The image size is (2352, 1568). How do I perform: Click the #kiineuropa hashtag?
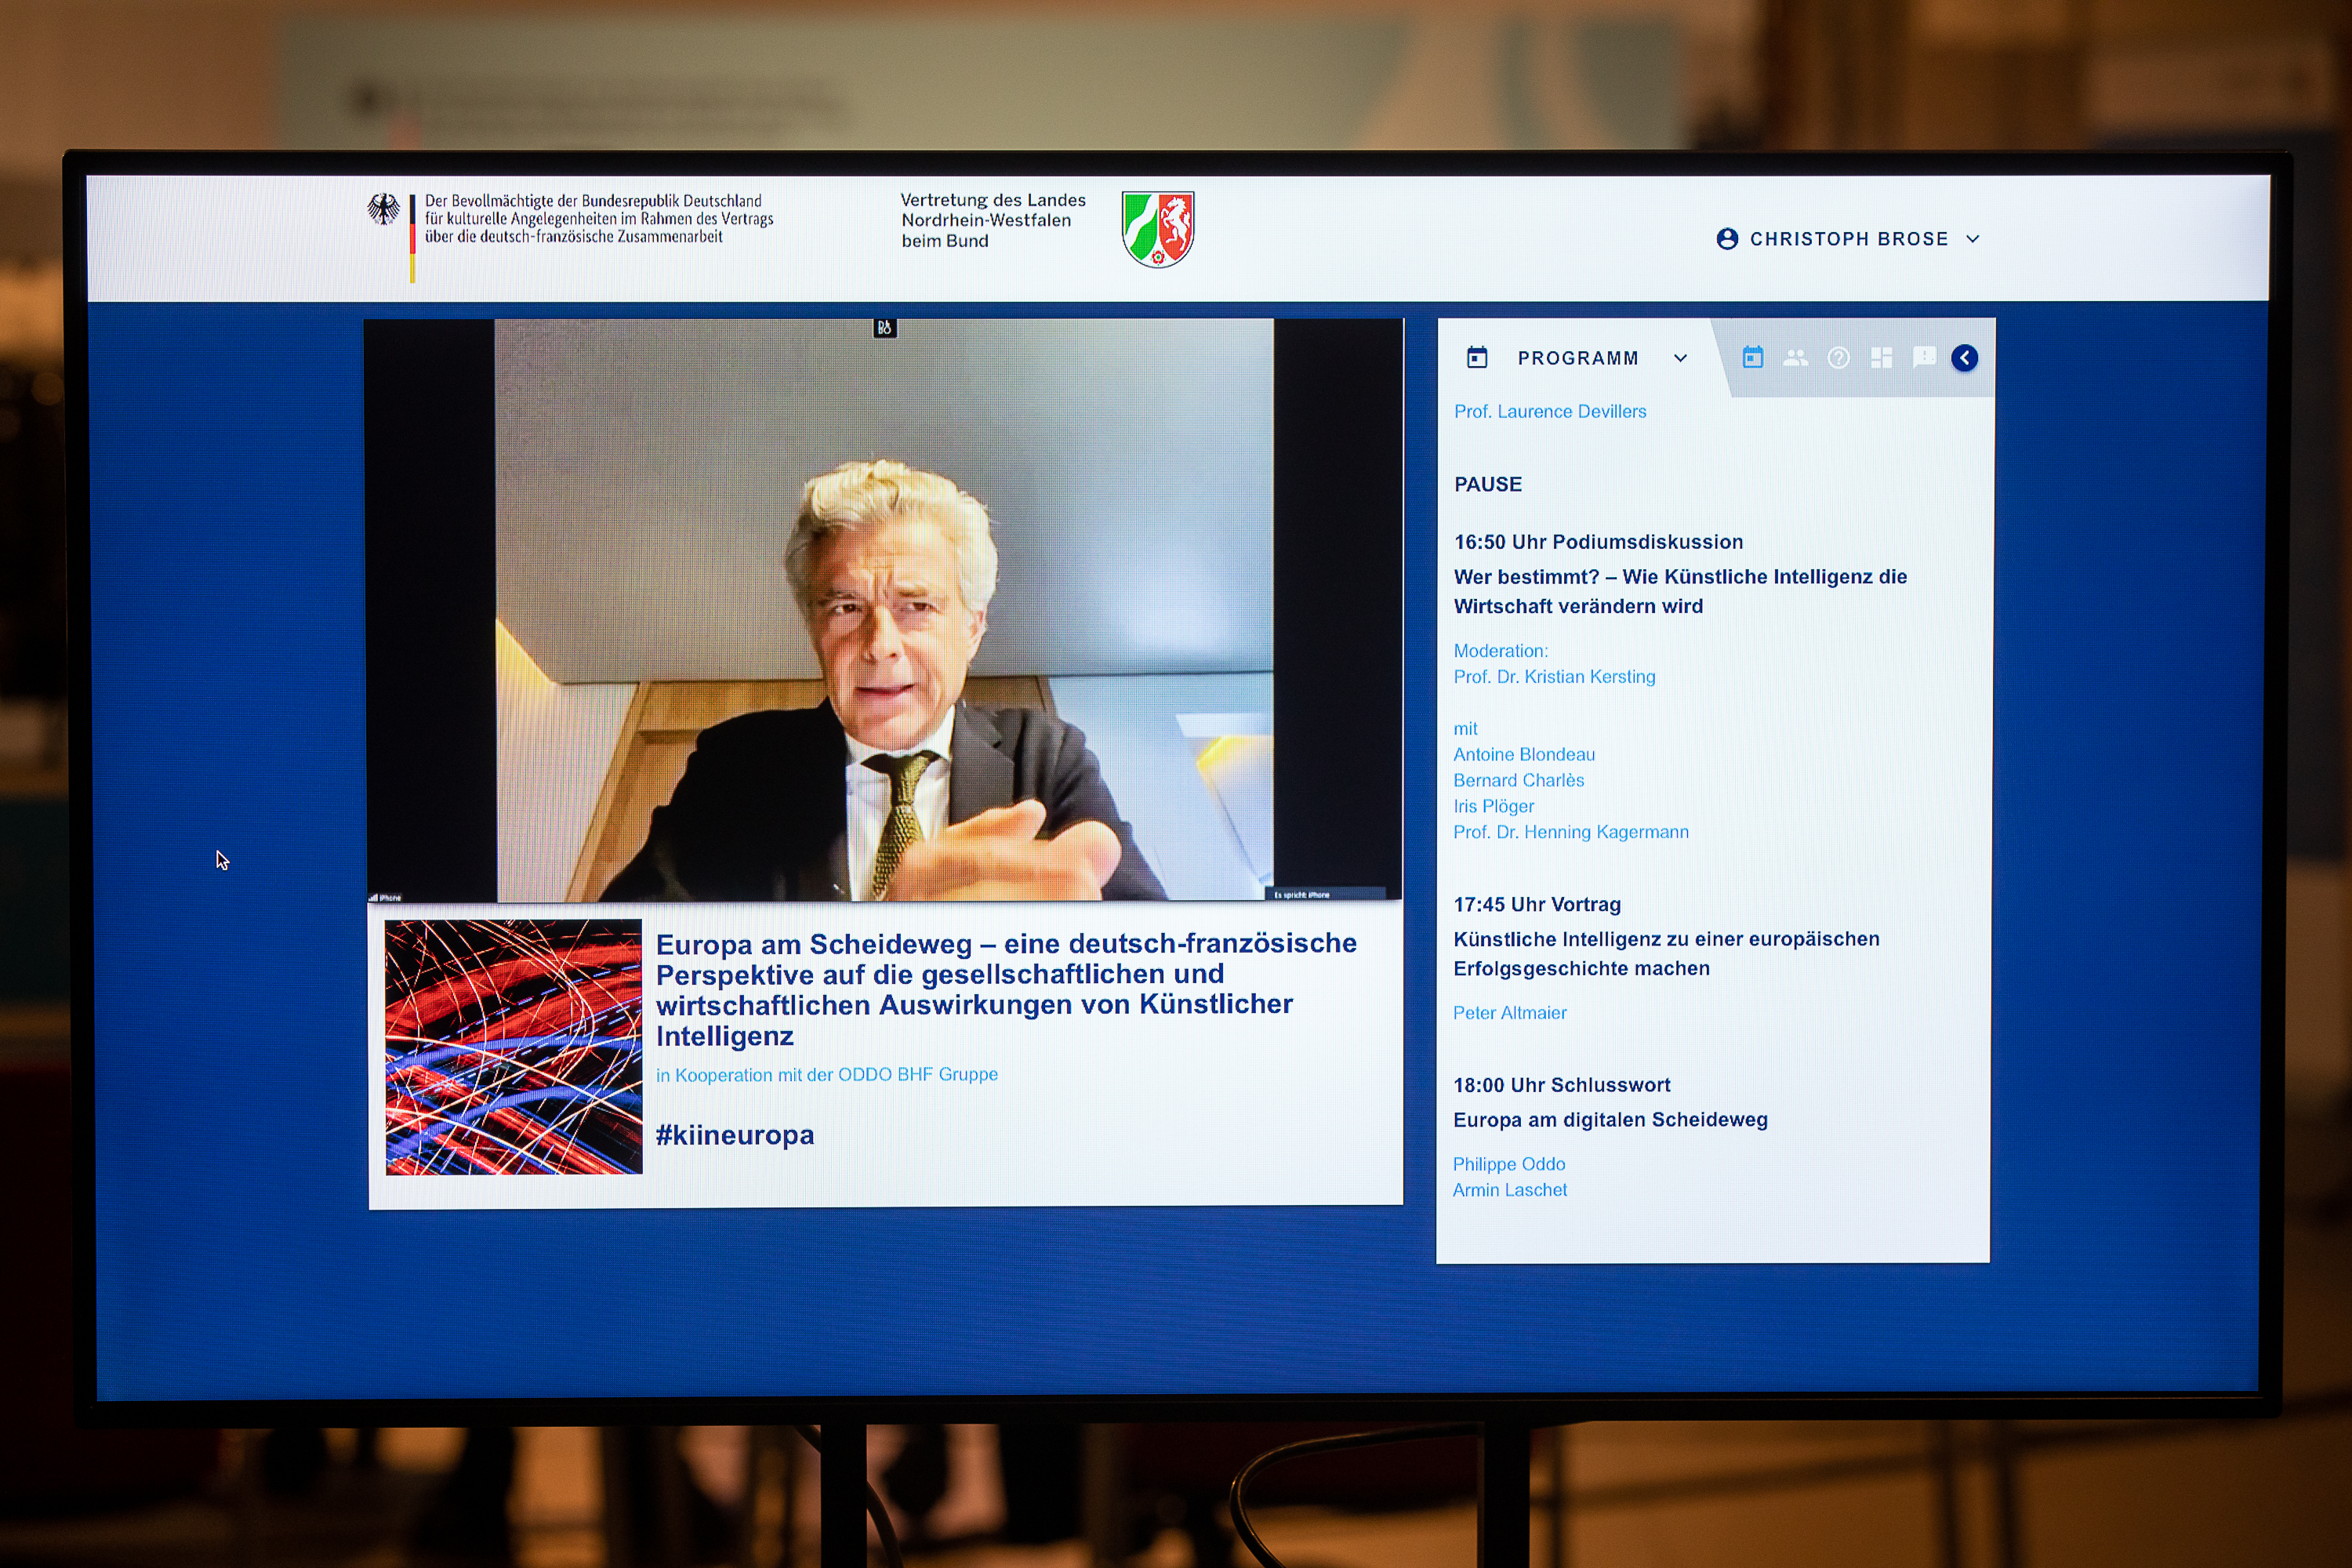click(735, 1135)
